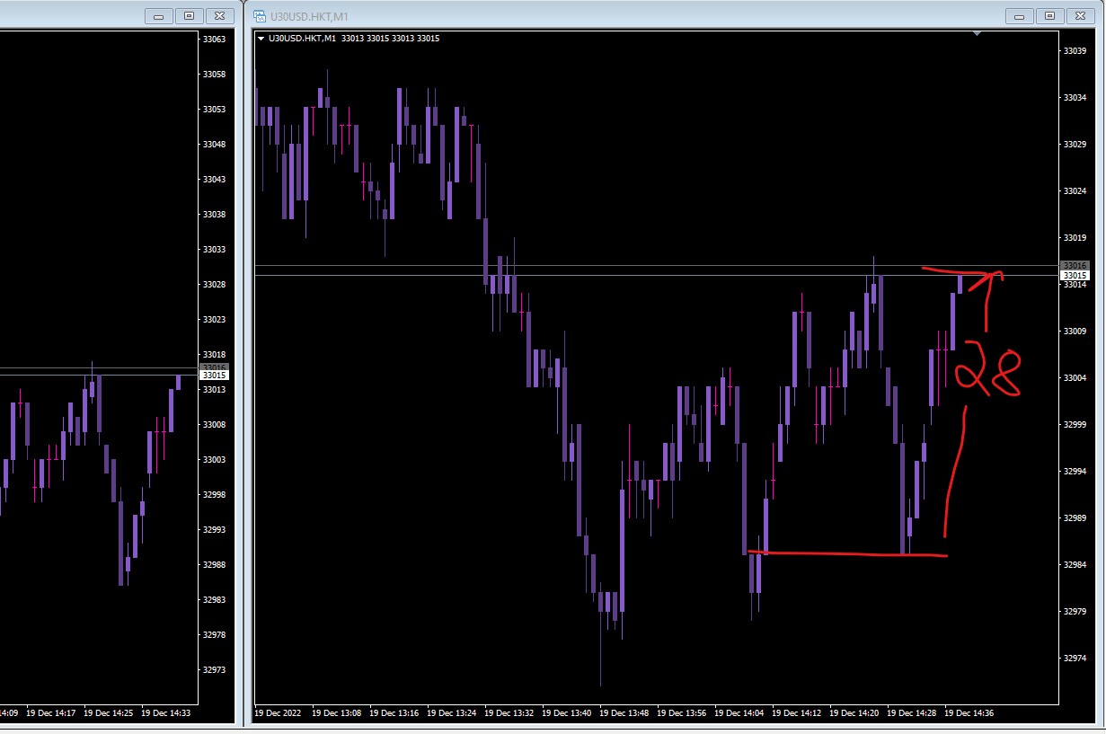This screenshot has width=1106, height=734.
Task: Click 19 Dec 13:16 on the time axis
Action: click(394, 712)
